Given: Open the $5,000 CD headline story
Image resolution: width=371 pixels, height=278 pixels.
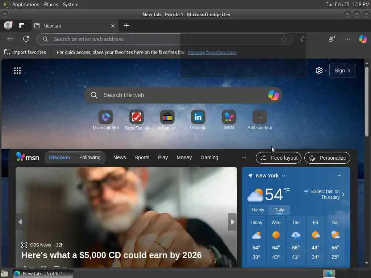Looking at the screenshot, I should 112,255.
